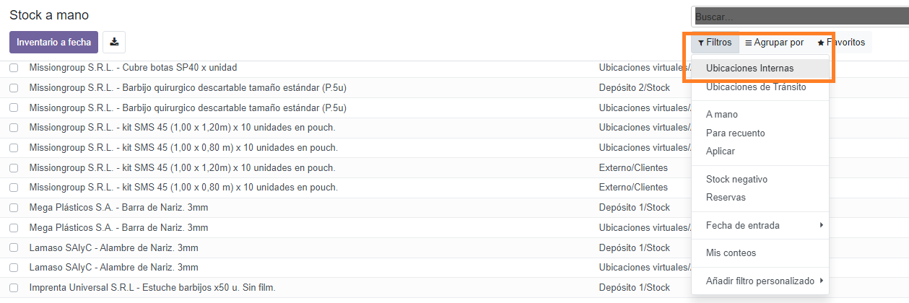
Task: Select the first Mega Plásticos row checkbox
Action: pos(14,208)
